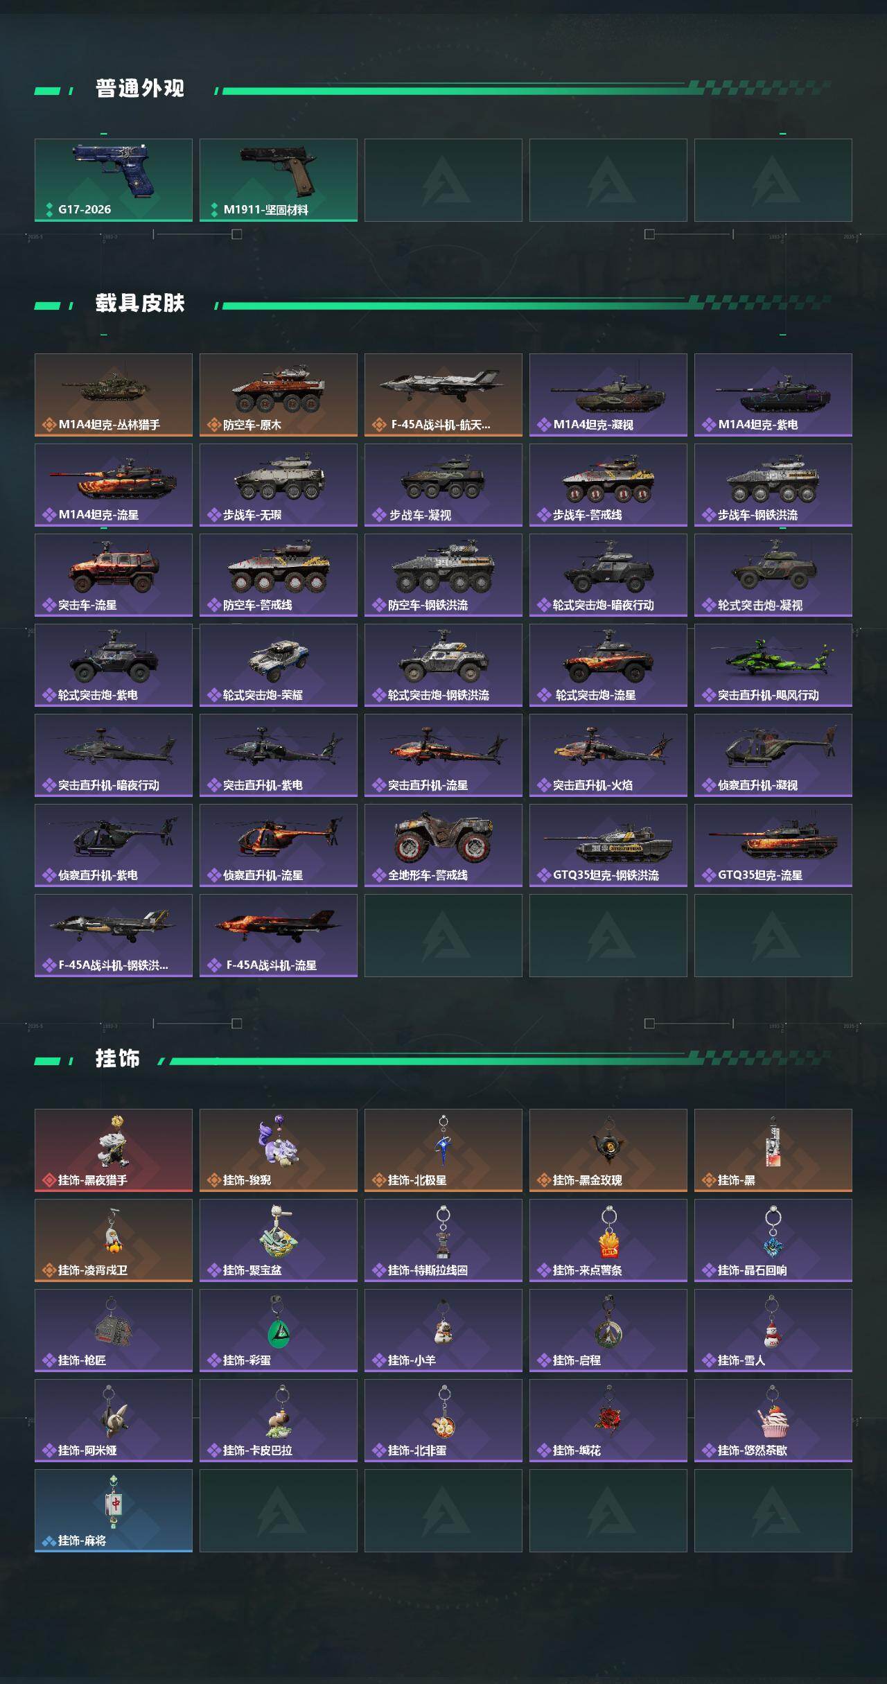Image resolution: width=887 pixels, height=1684 pixels.
Task: Select the 挂饰-北极星 charm
Action: pos(443,1150)
